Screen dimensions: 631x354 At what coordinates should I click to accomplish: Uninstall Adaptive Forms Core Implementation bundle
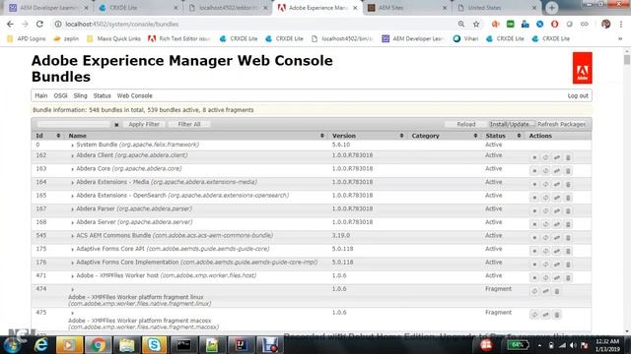tap(568, 265)
